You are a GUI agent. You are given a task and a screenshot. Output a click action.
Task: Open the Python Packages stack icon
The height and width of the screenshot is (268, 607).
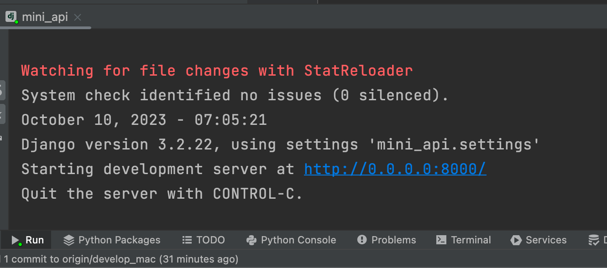point(69,240)
